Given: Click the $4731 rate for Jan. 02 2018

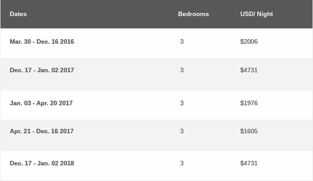Looking at the screenshot, I should click(249, 163).
